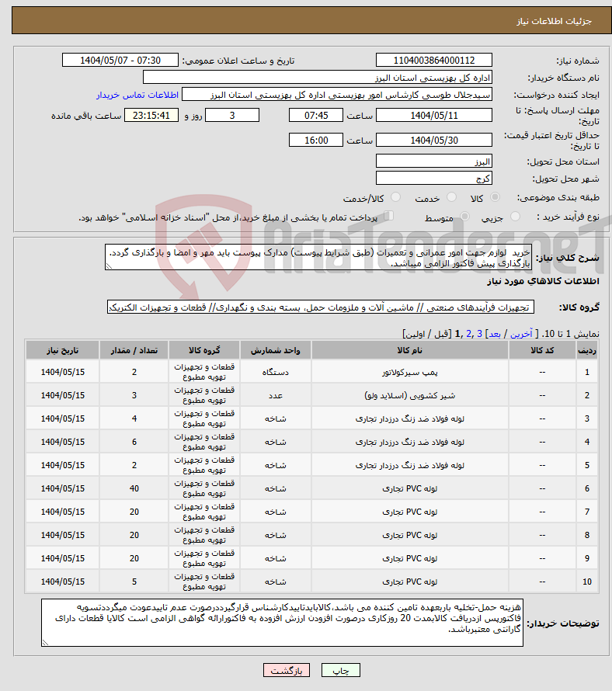Image resolution: width=612 pixels, height=691 pixels.
Task: Select the کالا/خدمت radio button
Action: [x=395, y=197]
